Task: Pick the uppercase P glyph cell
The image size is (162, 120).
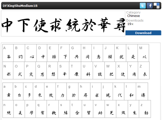Action: point(30,71)
